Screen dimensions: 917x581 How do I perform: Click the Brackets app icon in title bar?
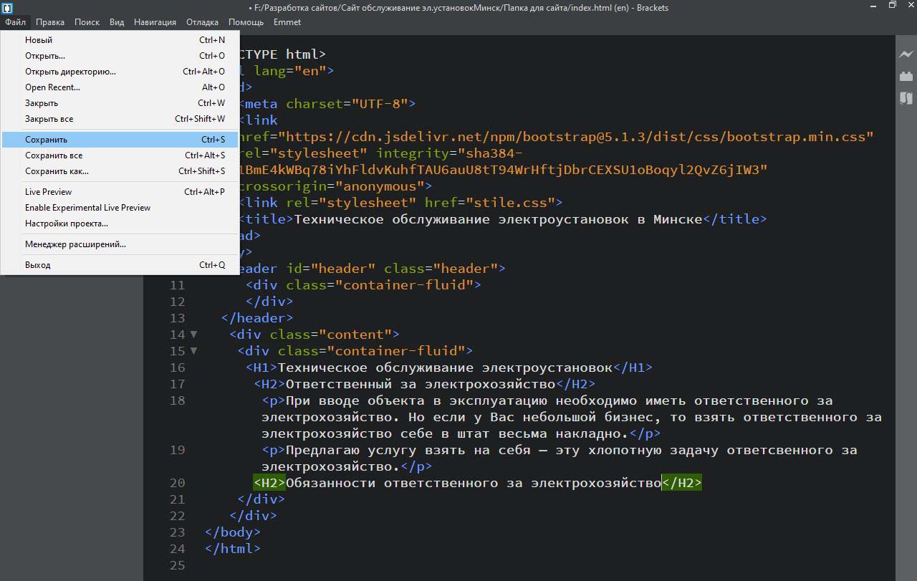tap(7, 8)
